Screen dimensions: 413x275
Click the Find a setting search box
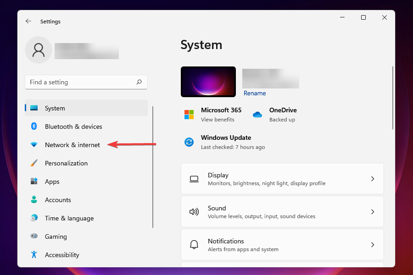click(86, 82)
